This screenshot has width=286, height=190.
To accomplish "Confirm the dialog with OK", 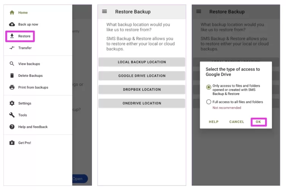I will [x=258, y=122].
